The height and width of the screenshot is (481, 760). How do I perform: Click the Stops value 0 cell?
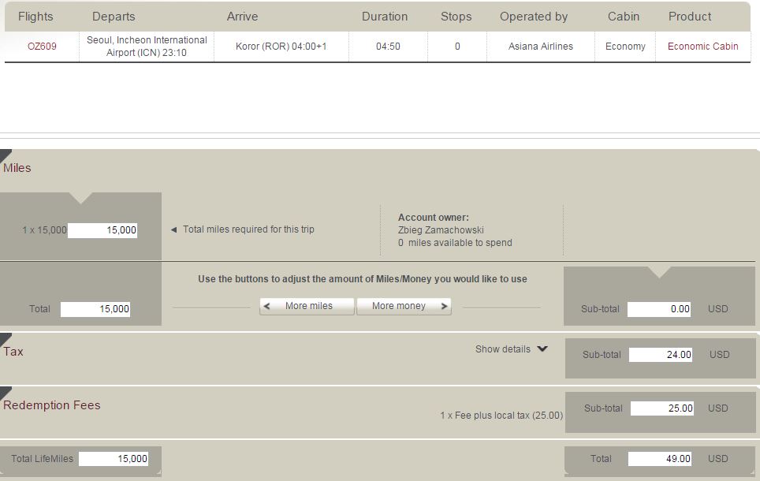(457, 46)
